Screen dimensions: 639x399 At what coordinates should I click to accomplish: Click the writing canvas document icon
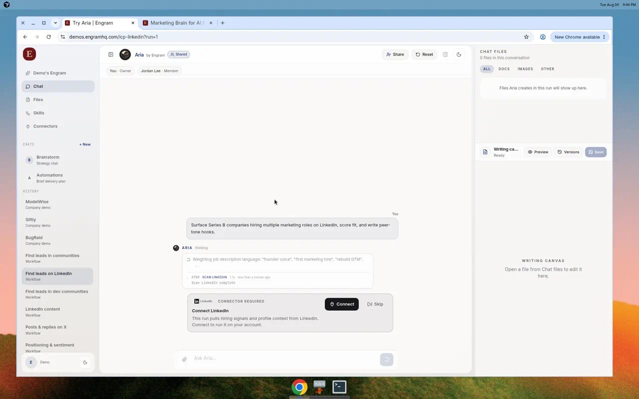pos(485,152)
